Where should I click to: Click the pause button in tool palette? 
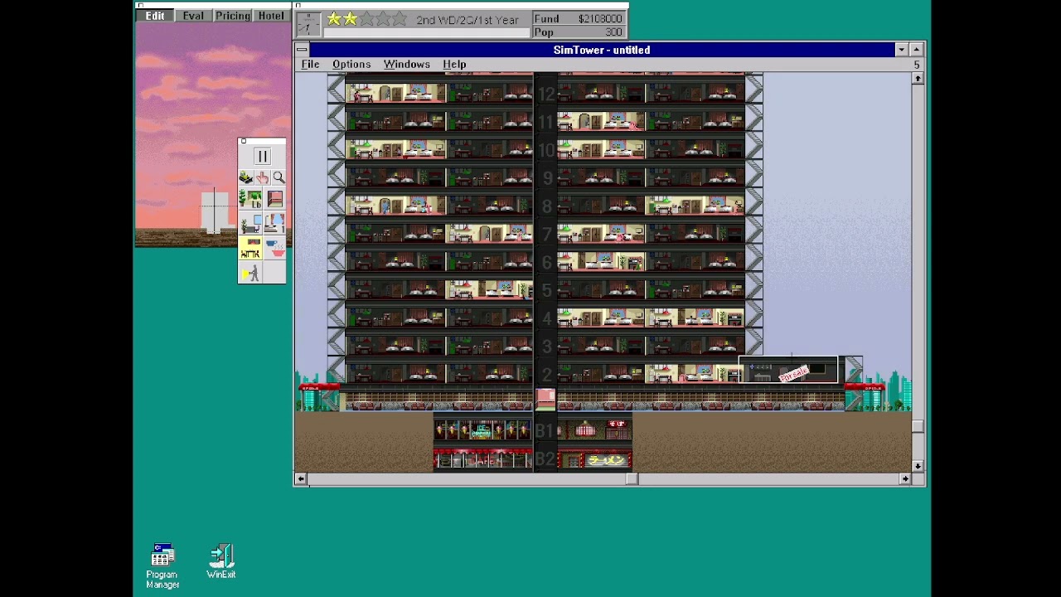(262, 157)
